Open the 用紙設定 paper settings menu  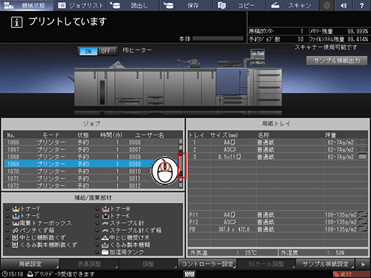pos(30,264)
